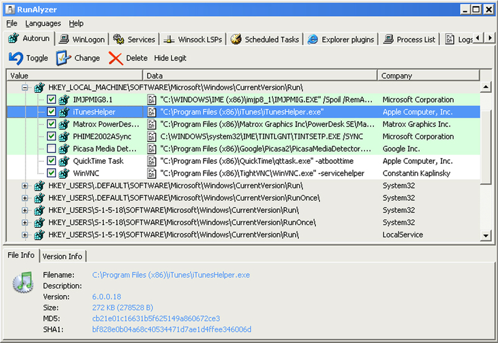Click version value 6.0.0.18
Viewport: 498px width, 343px height.
(106, 297)
